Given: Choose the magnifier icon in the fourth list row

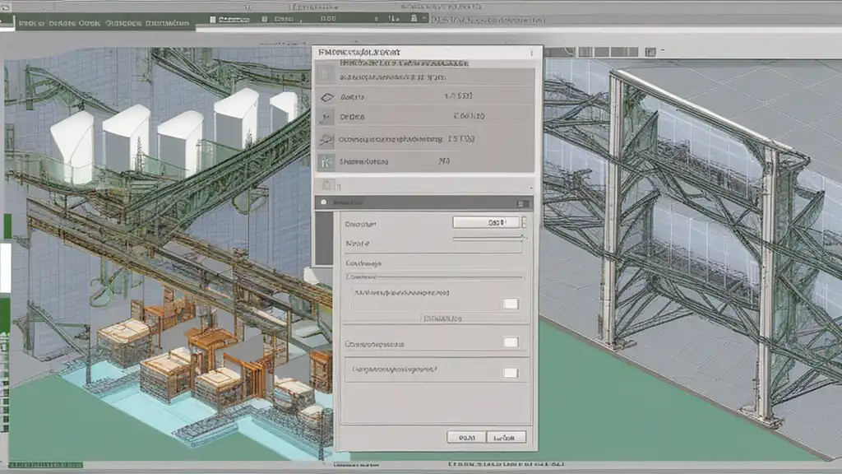Looking at the screenshot, I should 326,140.
